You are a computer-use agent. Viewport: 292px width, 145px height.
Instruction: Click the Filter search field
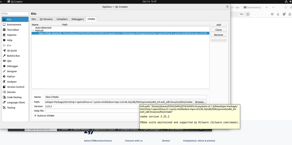click(x=15, y=13)
